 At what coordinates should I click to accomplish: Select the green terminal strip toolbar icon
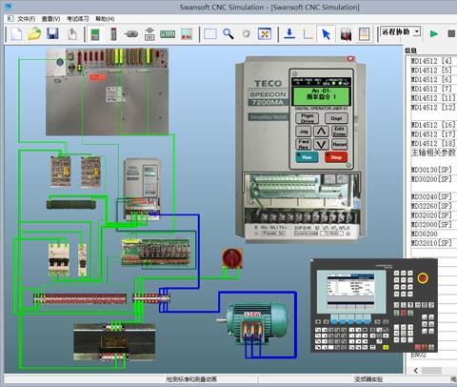(x=168, y=34)
